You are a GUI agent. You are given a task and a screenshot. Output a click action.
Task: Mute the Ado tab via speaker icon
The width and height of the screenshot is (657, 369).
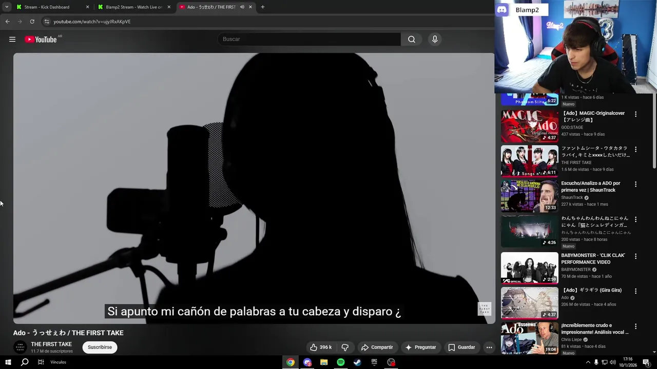pos(242,7)
